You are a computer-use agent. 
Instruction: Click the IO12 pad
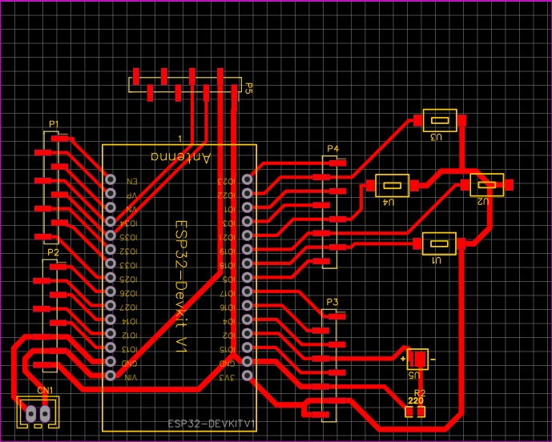[111, 333]
